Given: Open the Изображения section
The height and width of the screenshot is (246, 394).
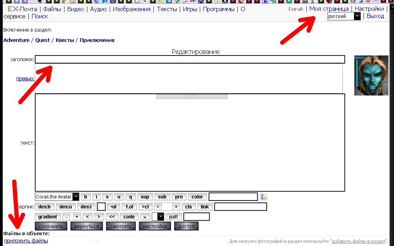Looking at the screenshot, I should pos(132,9).
